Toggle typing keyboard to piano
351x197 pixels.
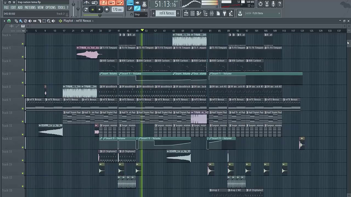pyautogui.click(x=130, y=3)
